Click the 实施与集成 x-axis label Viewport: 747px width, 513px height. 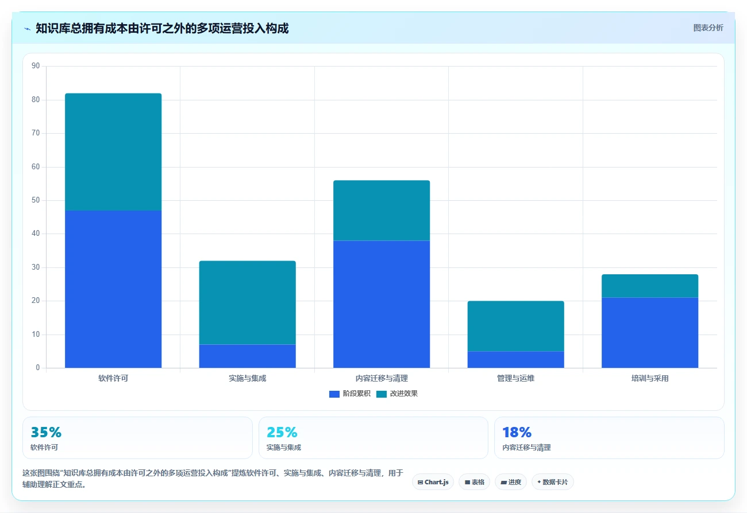tap(248, 379)
